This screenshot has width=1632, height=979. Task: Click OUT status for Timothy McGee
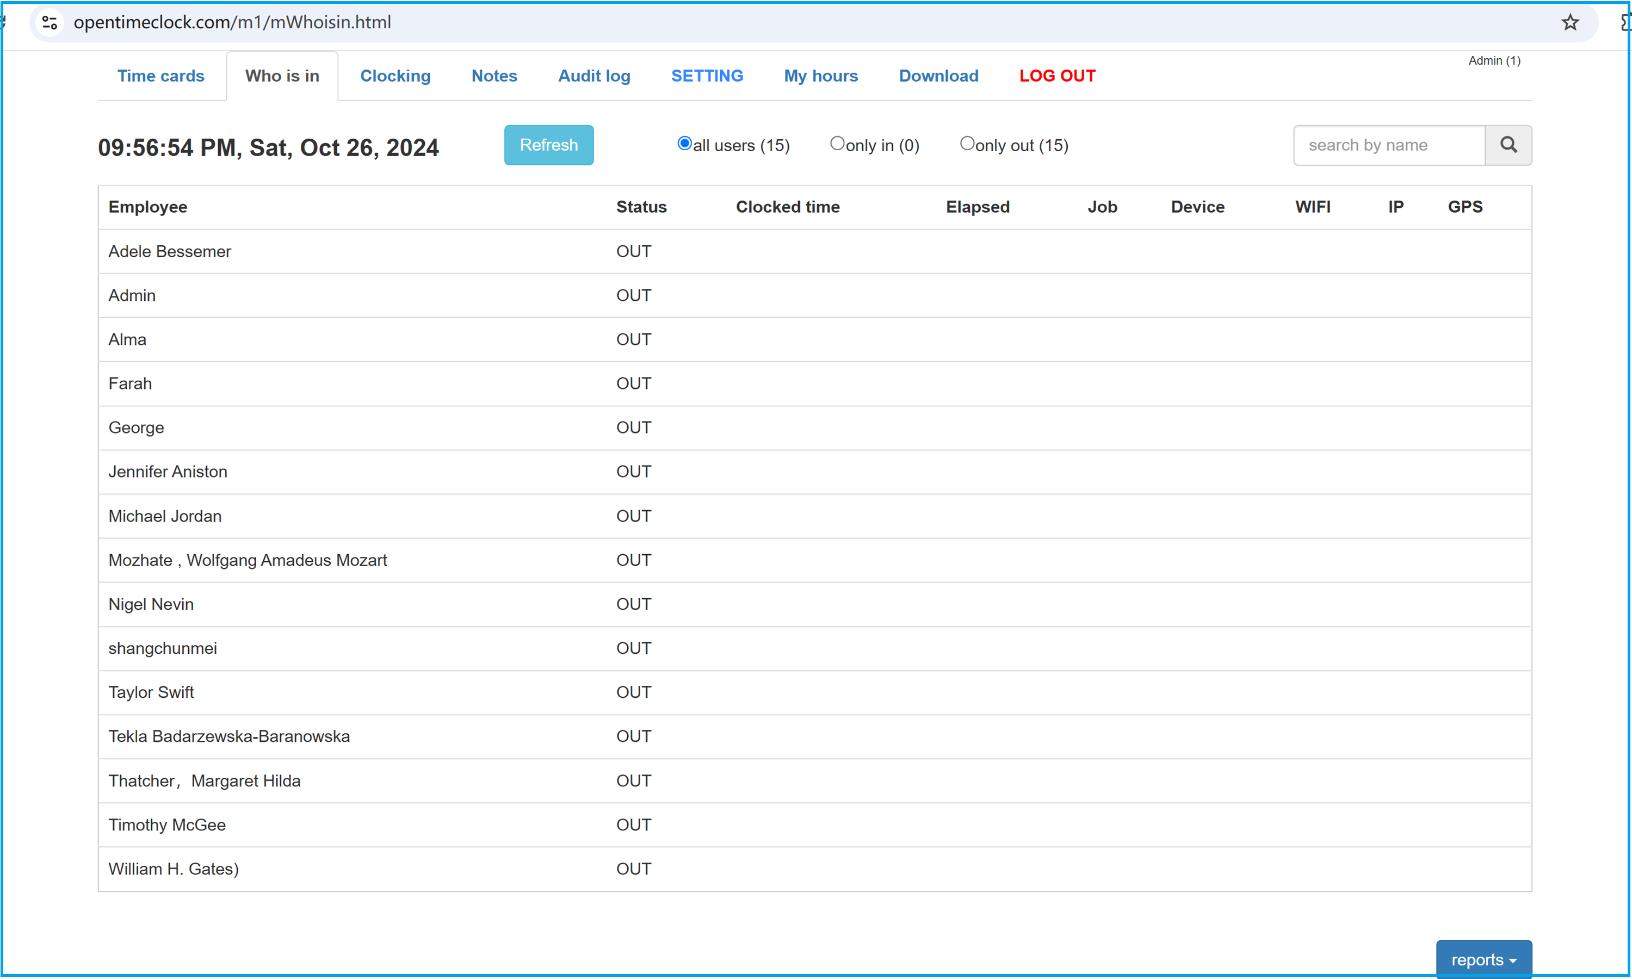(x=633, y=825)
